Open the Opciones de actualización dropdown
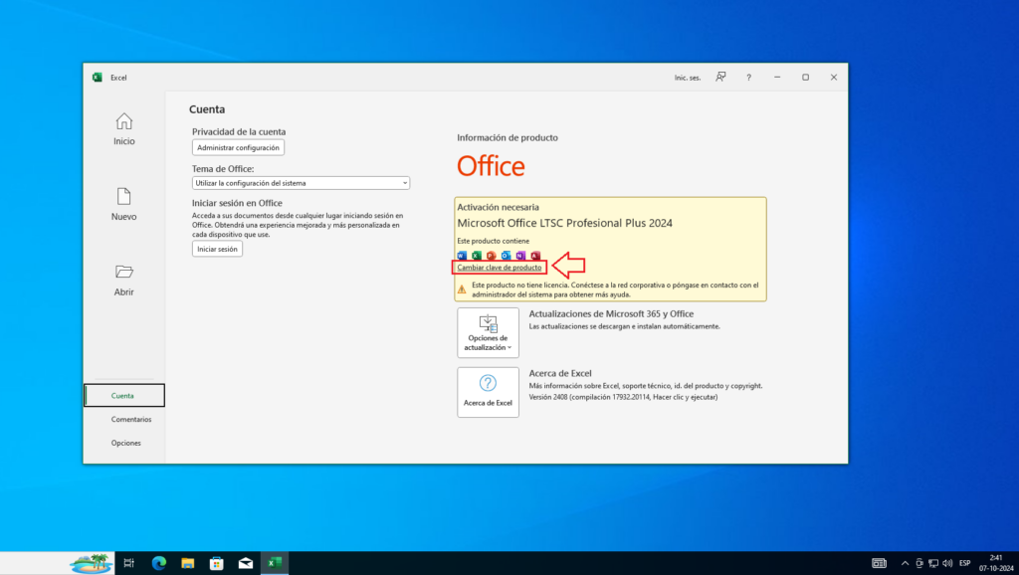This screenshot has width=1019, height=575. pos(488,332)
